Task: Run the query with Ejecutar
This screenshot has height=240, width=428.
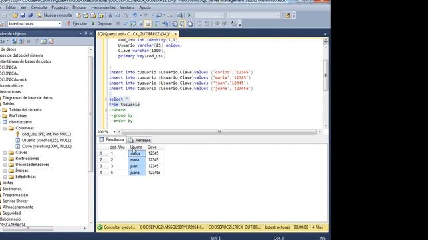Action: 77,24
